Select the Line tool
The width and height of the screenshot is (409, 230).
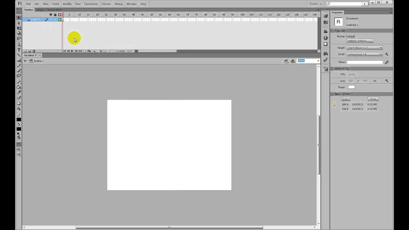pyautogui.click(x=19, y=55)
